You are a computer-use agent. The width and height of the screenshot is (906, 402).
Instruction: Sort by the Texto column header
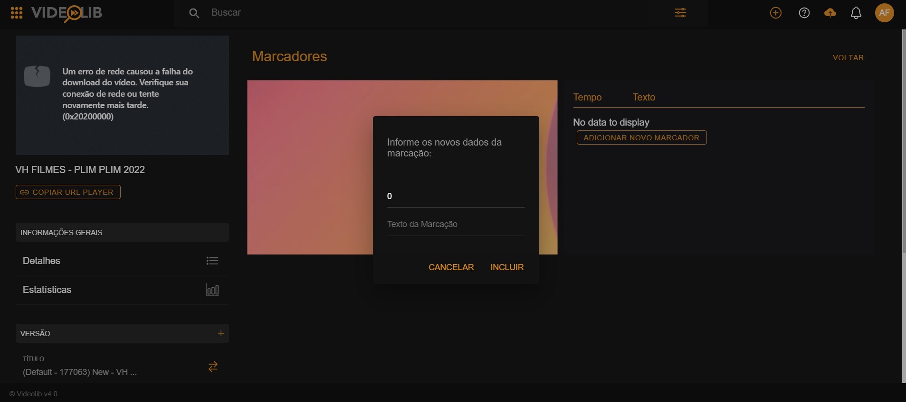[x=644, y=97]
